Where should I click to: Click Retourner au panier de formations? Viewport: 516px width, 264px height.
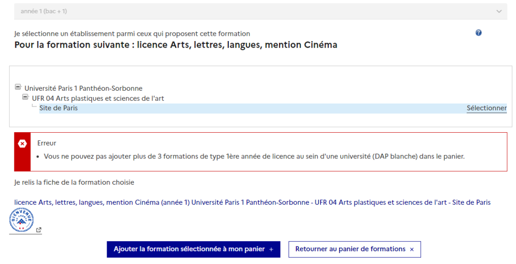click(x=355, y=249)
